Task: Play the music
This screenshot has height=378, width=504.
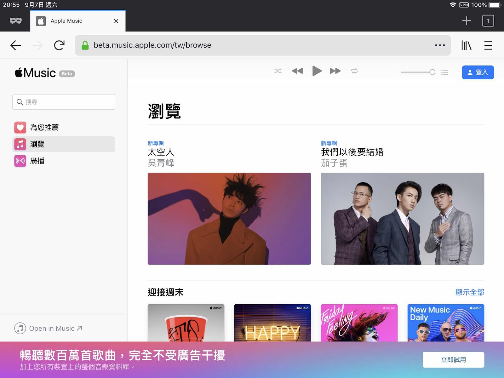Action: (317, 71)
